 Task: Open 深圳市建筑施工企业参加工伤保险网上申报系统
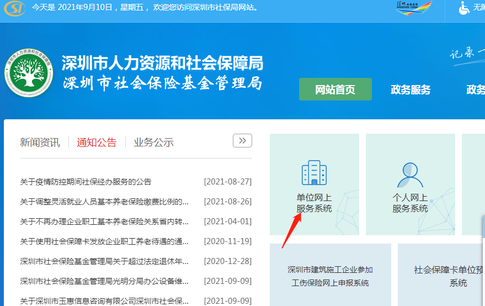click(x=331, y=275)
